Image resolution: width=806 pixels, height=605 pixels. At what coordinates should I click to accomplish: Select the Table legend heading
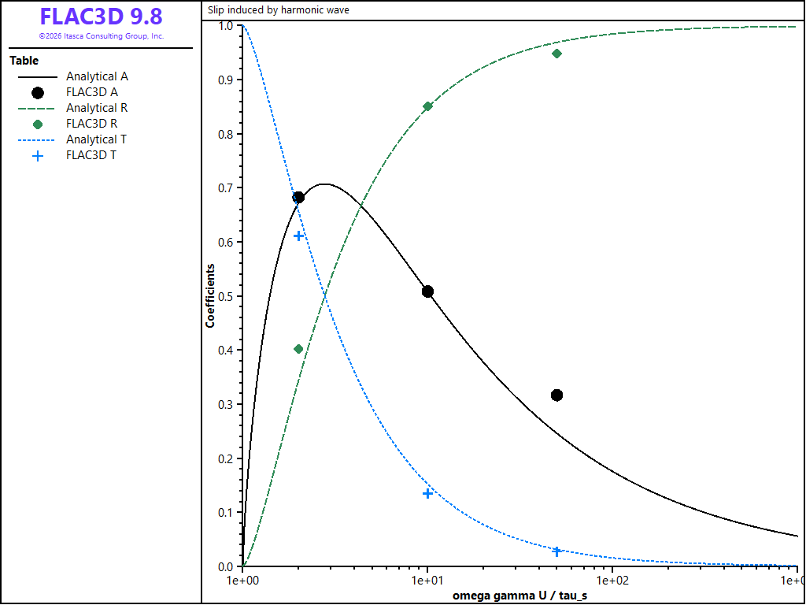pyautogui.click(x=24, y=61)
